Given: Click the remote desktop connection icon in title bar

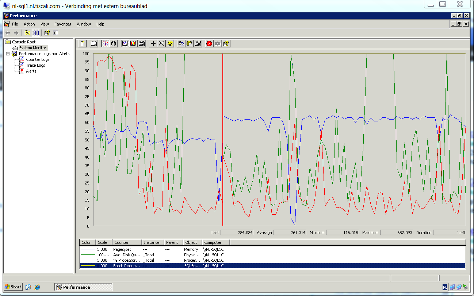Looking at the screenshot, I should (x=7, y=6).
